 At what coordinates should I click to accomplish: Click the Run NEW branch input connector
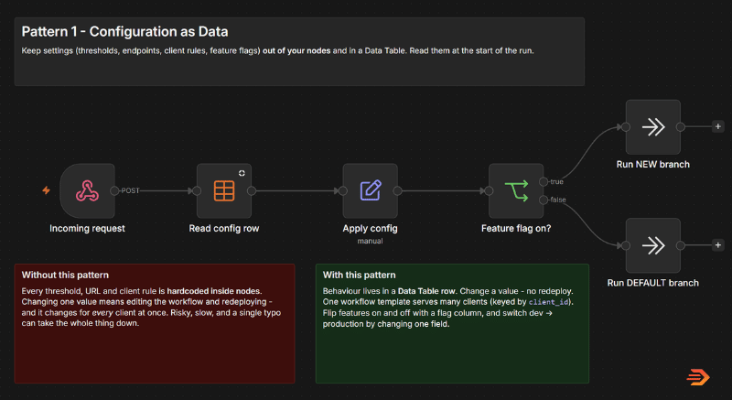coord(626,126)
